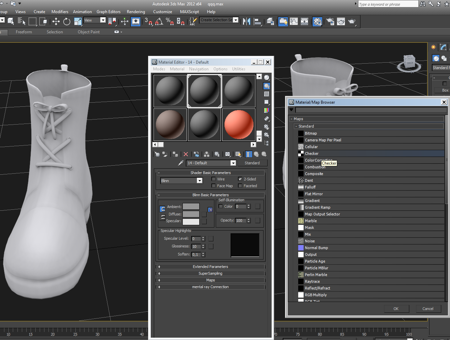This screenshot has height=340, width=450.
Task: Enable the Face Map checkbox
Action: tap(213, 186)
